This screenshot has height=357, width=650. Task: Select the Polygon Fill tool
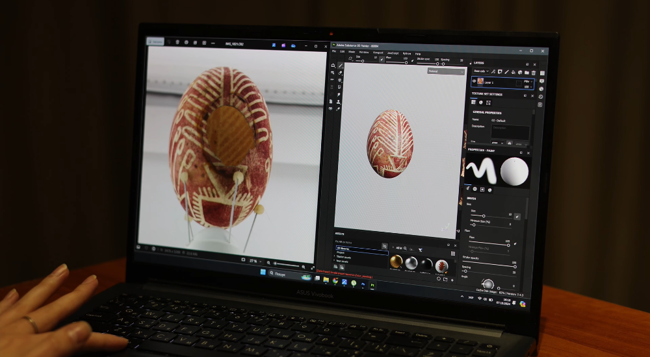click(339, 87)
